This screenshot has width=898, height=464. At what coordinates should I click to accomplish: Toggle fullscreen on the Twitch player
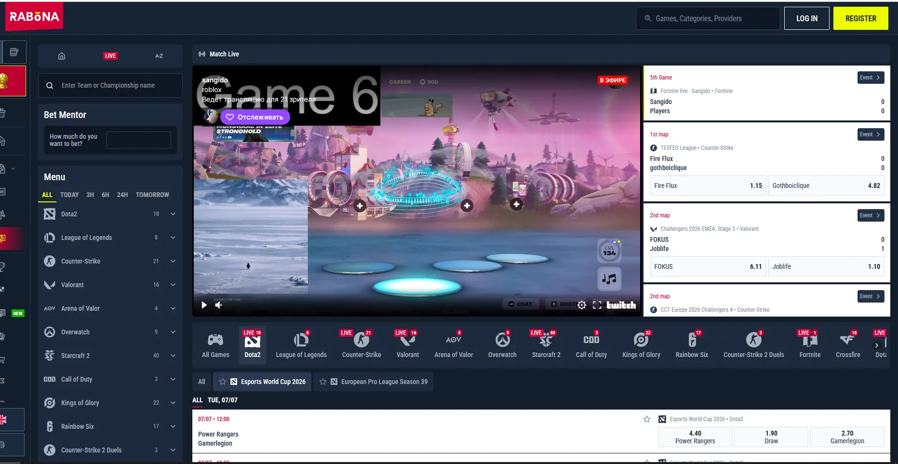(597, 305)
